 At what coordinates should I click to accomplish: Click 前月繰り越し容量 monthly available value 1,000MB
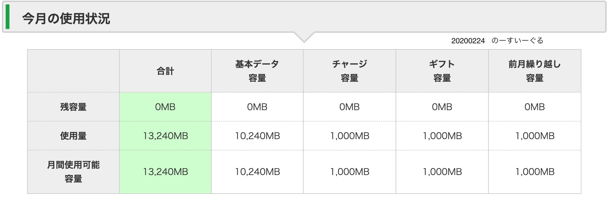534,172
